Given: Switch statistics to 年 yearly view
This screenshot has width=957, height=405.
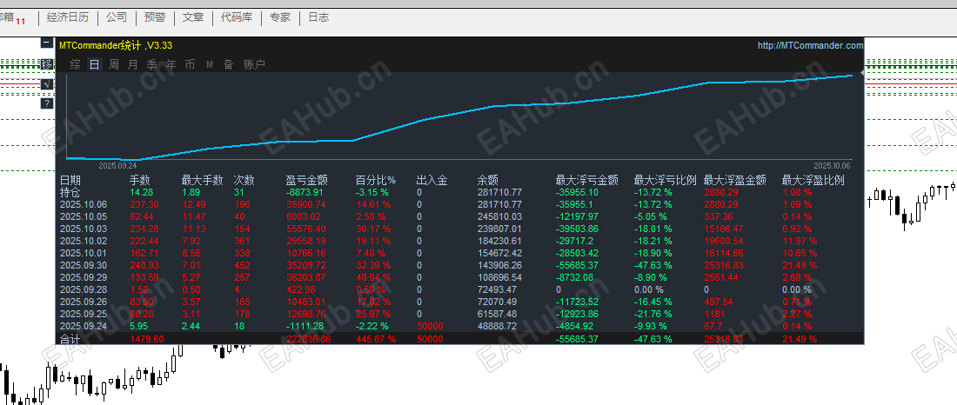Looking at the screenshot, I should [x=171, y=64].
